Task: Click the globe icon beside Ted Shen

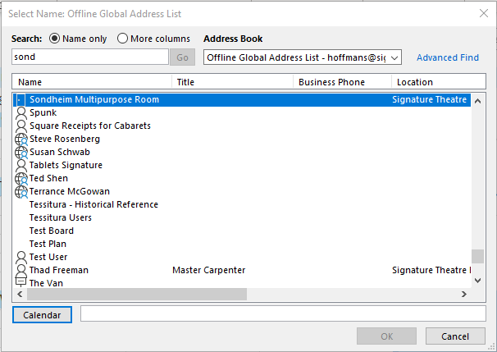Action: [x=21, y=179]
